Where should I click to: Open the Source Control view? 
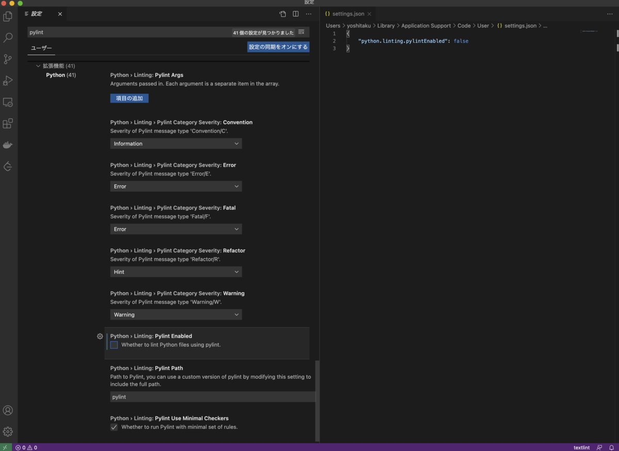(8, 59)
